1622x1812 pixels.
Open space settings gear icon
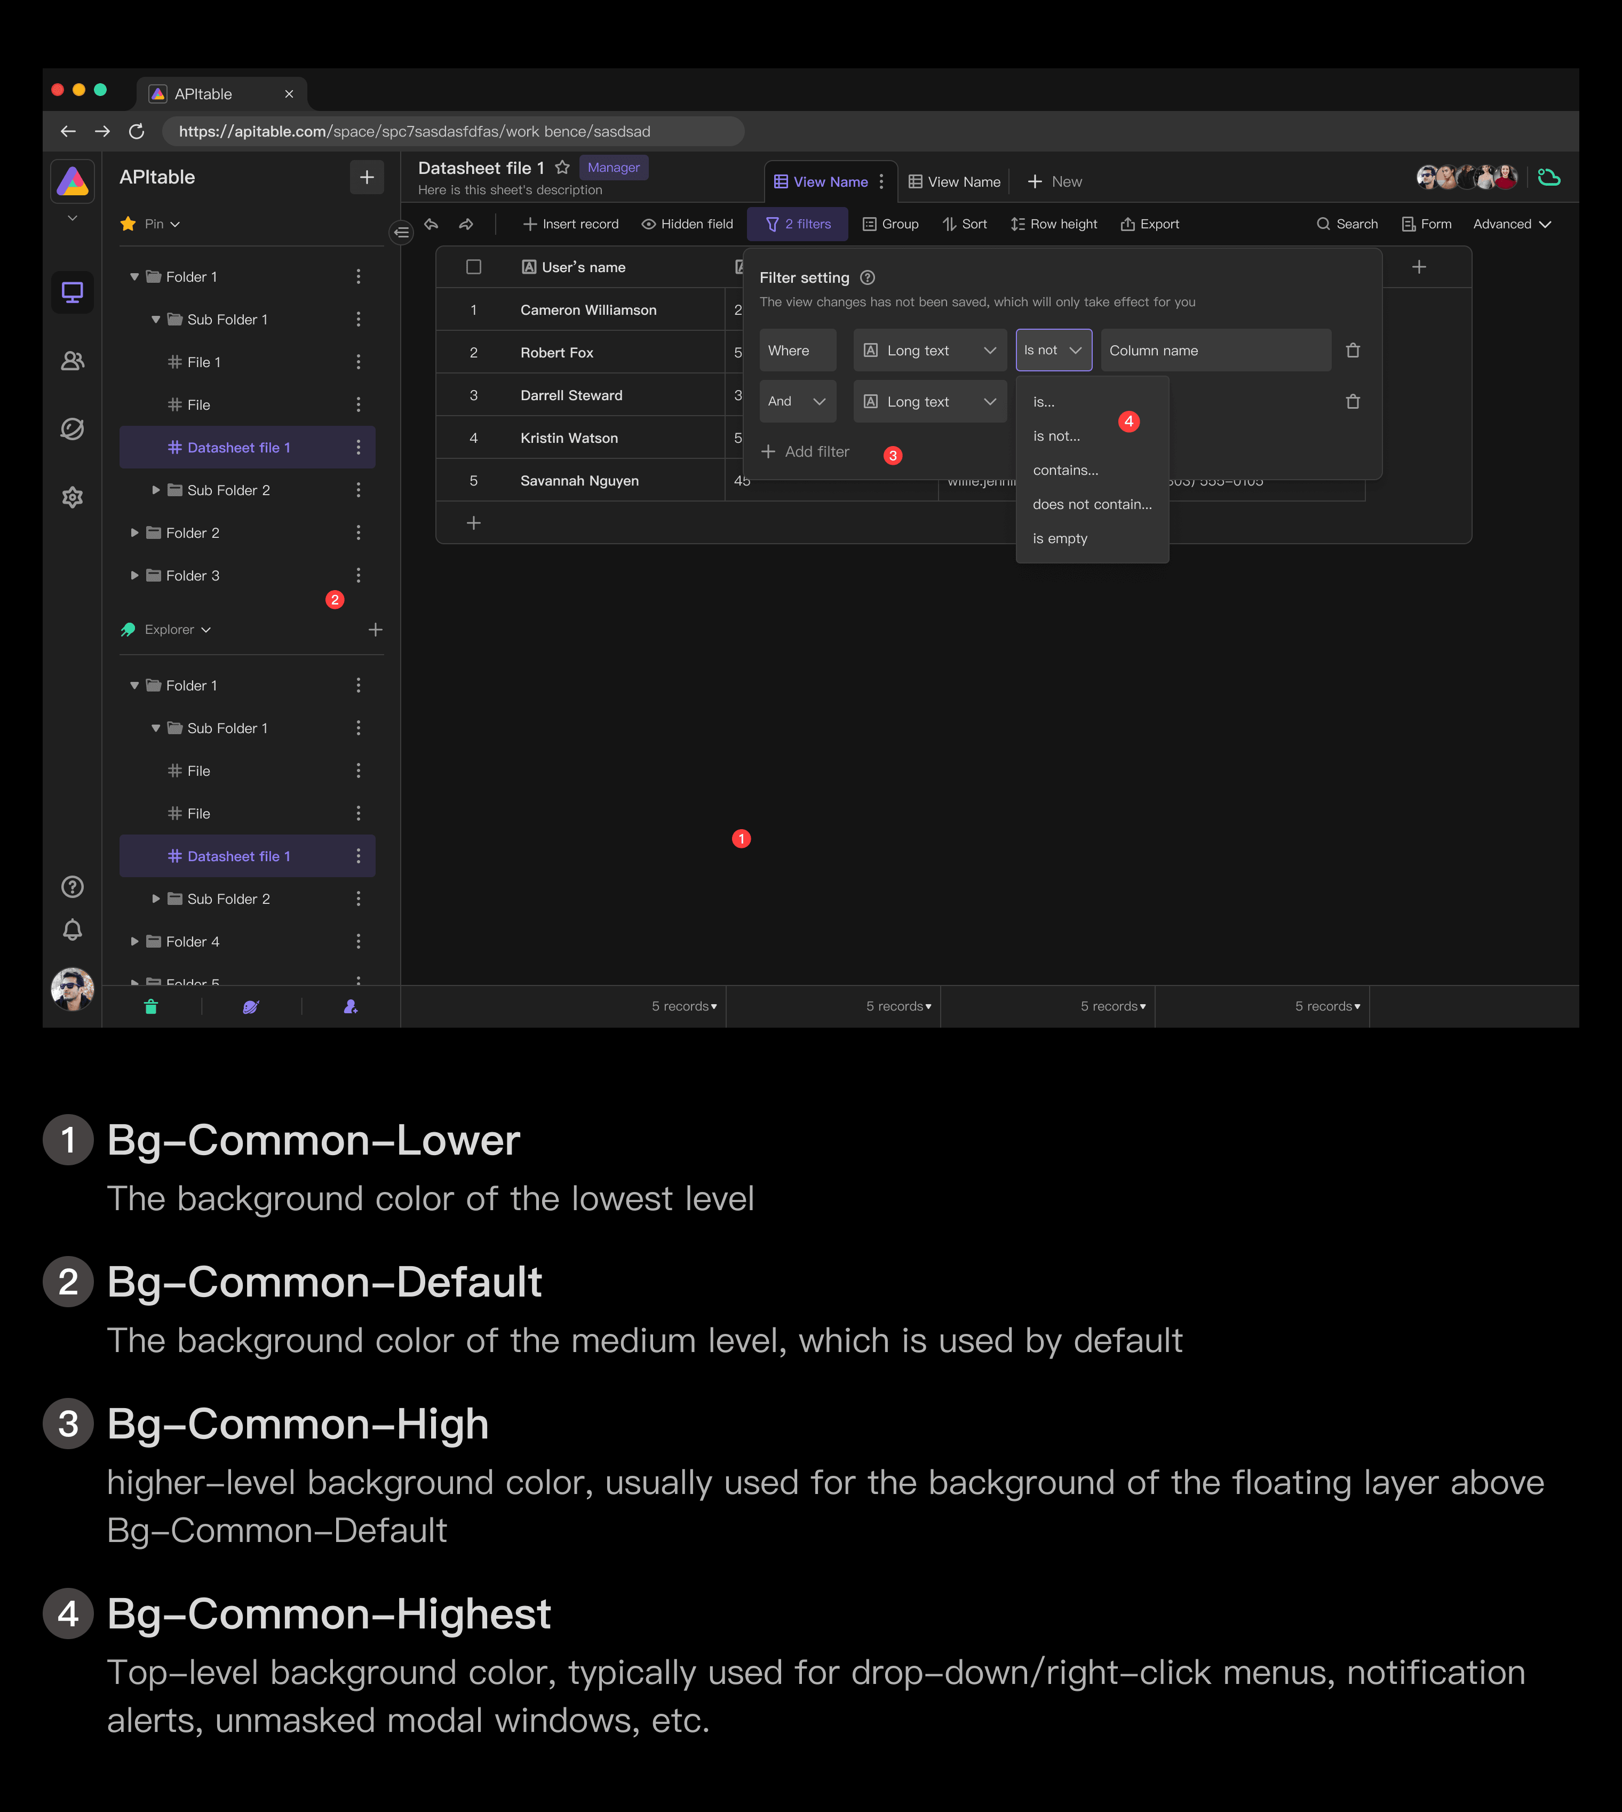72,497
